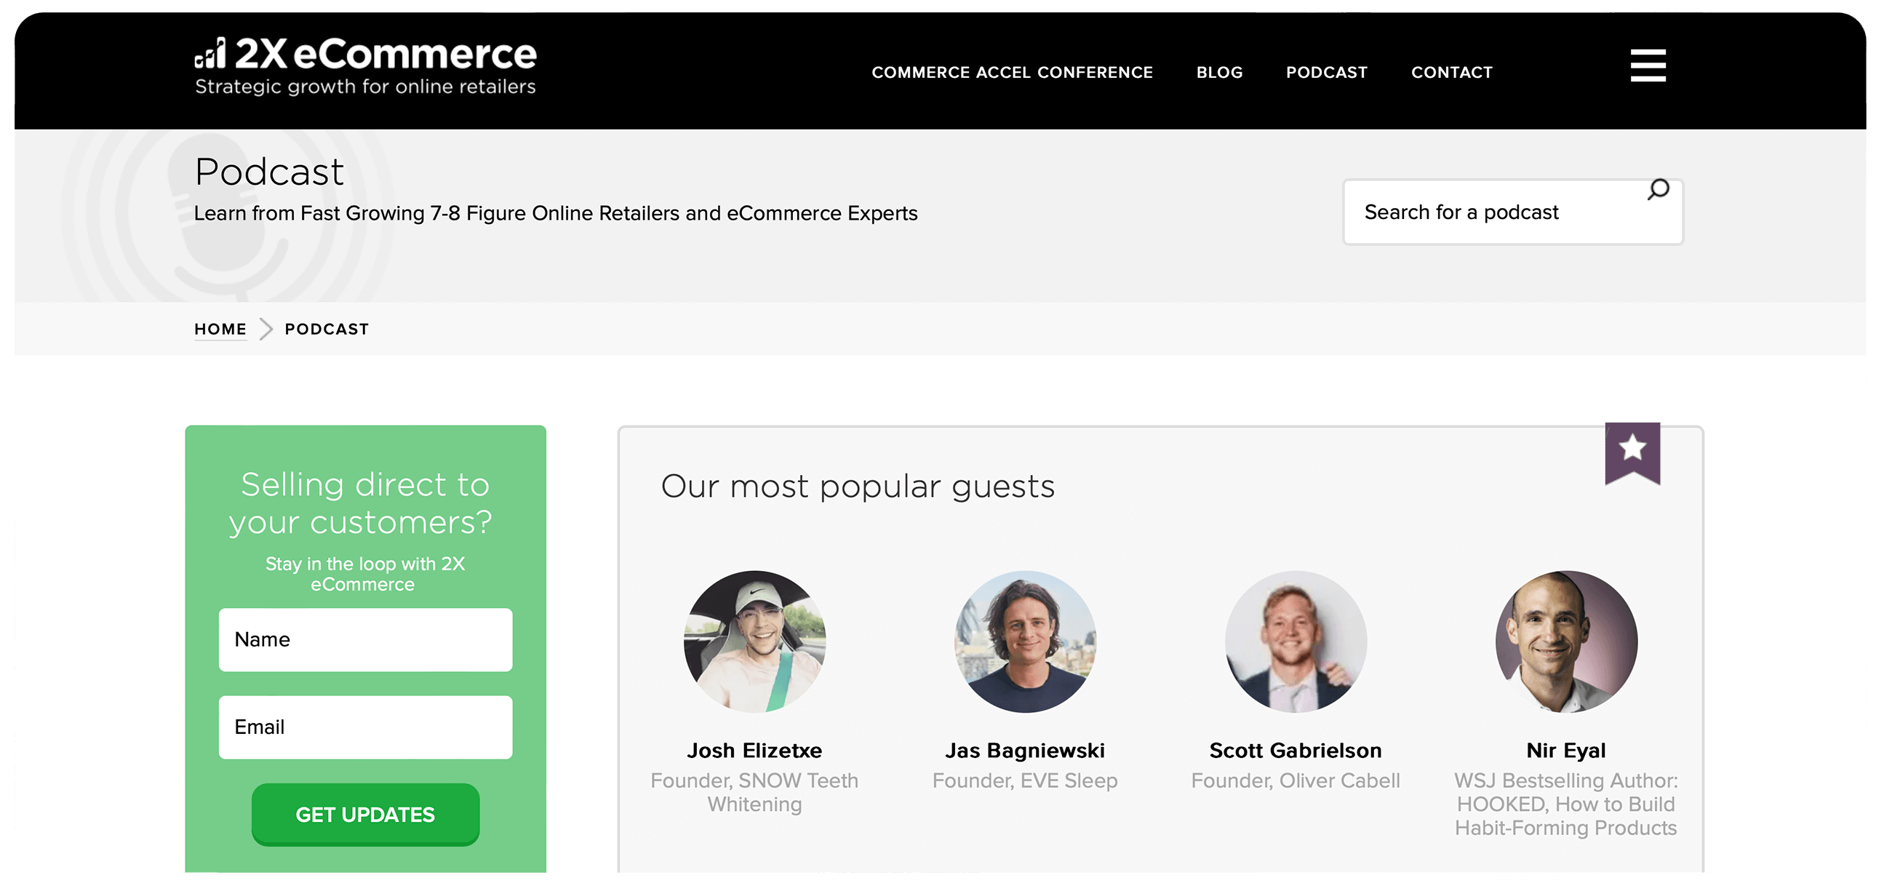
Task: Click the Scott Gabrielson name link
Action: click(x=1296, y=751)
